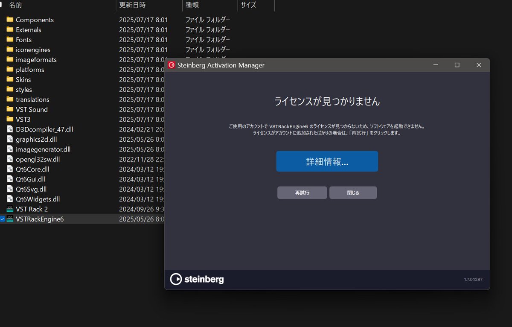This screenshot has height=327, width=512.
Task: Click the Components row date 2025/07/17 8:01
Action: (143, 20)
